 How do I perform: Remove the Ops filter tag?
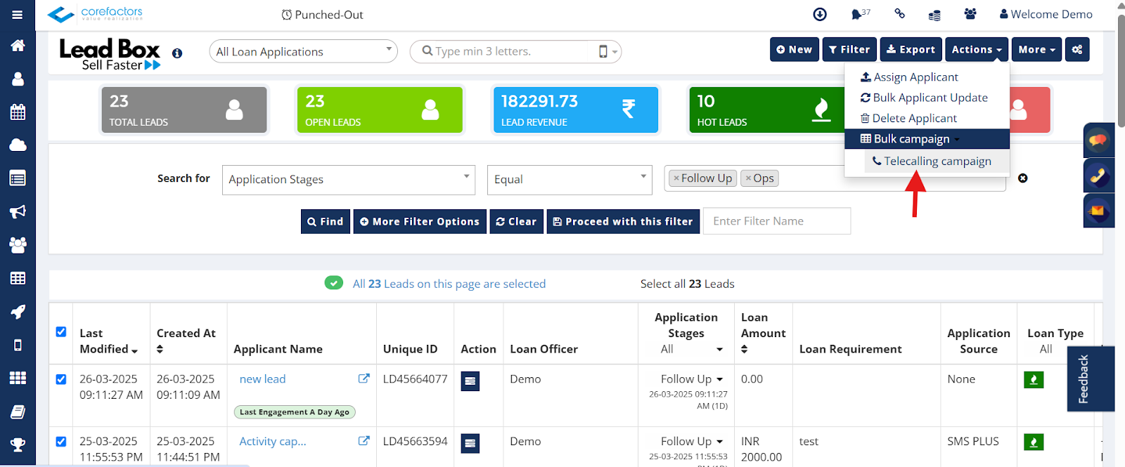[748, 178]
